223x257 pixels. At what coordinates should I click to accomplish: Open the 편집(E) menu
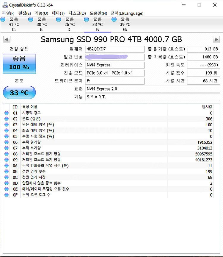pyautogui.click(x=25, y=13)
